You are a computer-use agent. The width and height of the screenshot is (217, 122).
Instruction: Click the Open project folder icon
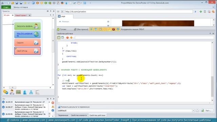click(13, 3)
